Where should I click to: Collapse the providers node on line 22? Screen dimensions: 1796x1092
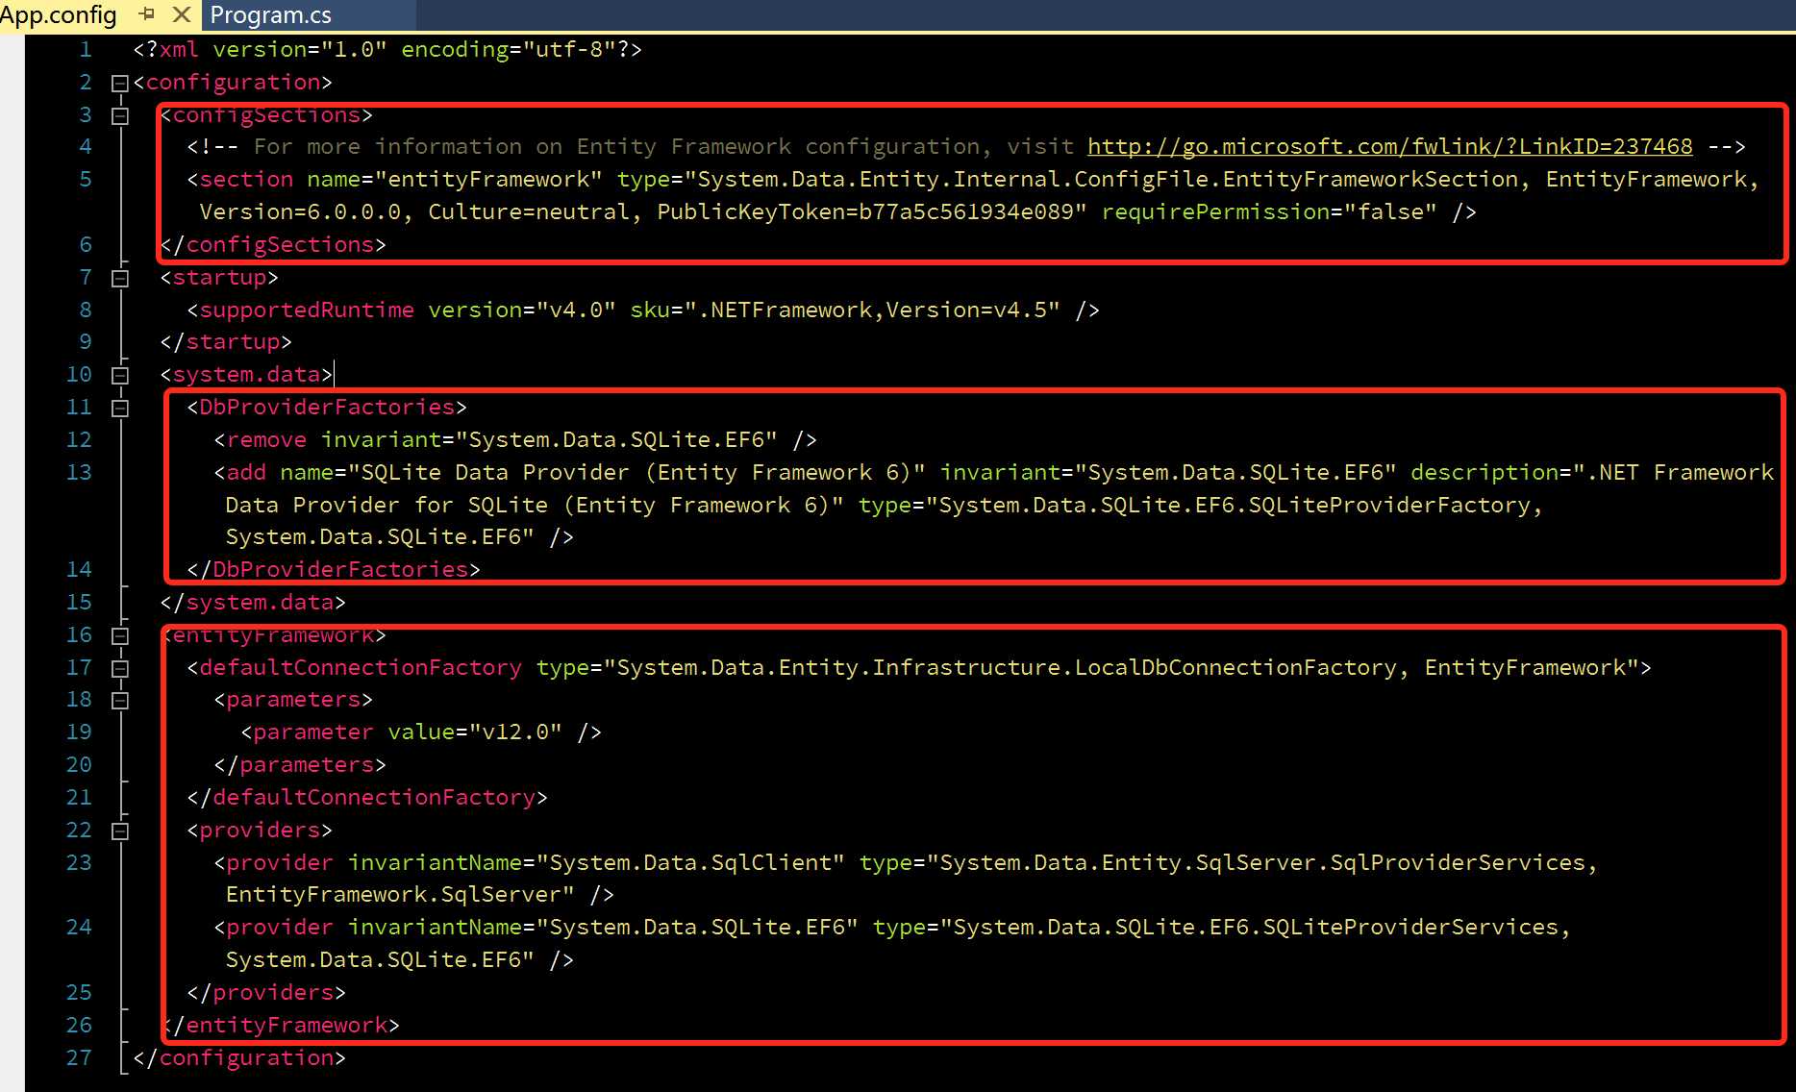(120, 831)
